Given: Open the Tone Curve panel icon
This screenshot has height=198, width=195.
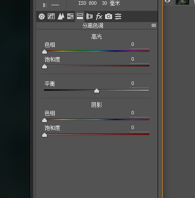Looking at the screenshot, I should pos(51,16).
